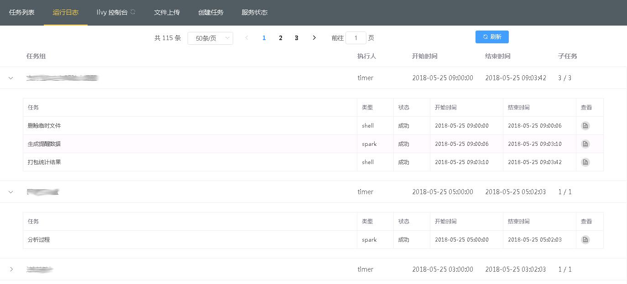View log for 生成提醒数据 task
The height and width of the screenshot is (284, 627).
[x=585, y=144]
